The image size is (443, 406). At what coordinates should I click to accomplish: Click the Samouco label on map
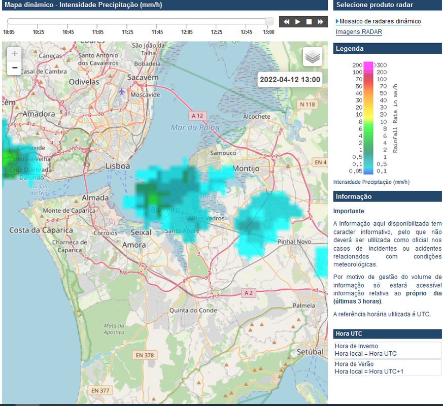point(223,153)
